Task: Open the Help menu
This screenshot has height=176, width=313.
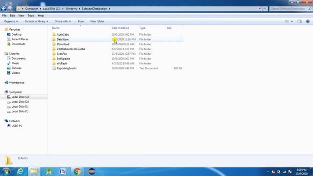Action: point(41,16)
